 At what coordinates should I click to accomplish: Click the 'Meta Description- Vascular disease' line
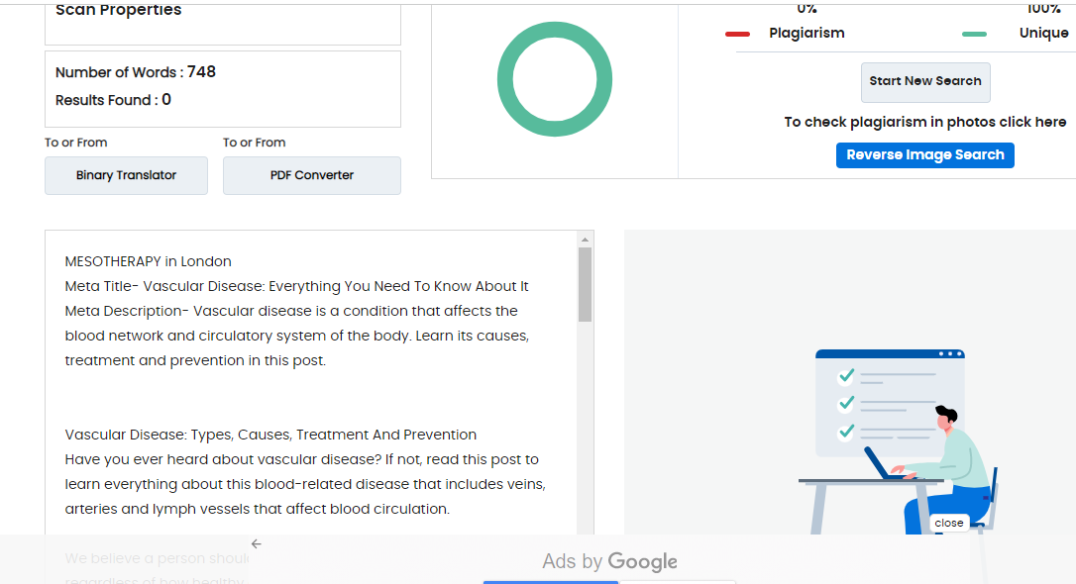coord(291,311)
